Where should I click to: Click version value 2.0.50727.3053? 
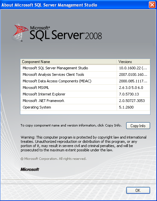[132, 101]
